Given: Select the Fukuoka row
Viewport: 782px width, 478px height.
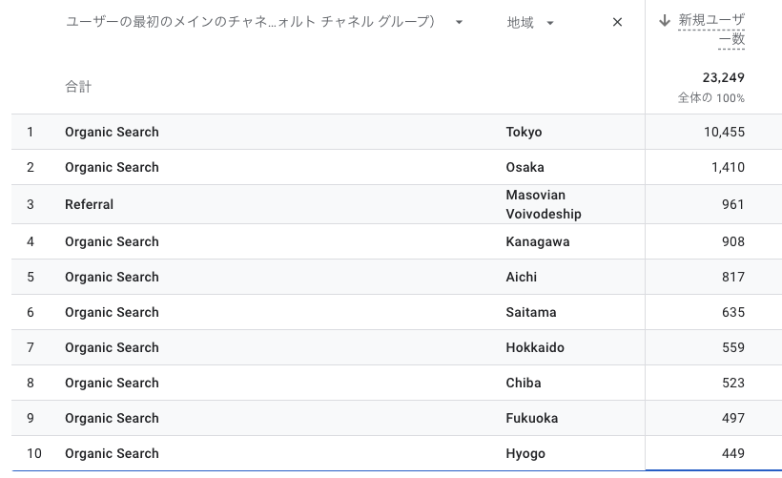Looking at the screenshot, I should [x=397, y=418].
